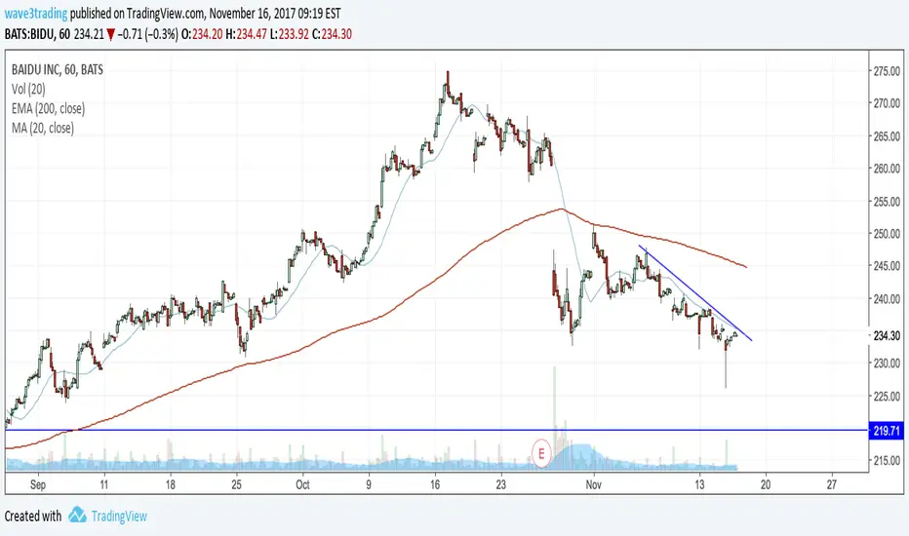The width and height of the screenshot is (909, 536).
Task: Click the 225.00 price axis label
Action: 887,397
